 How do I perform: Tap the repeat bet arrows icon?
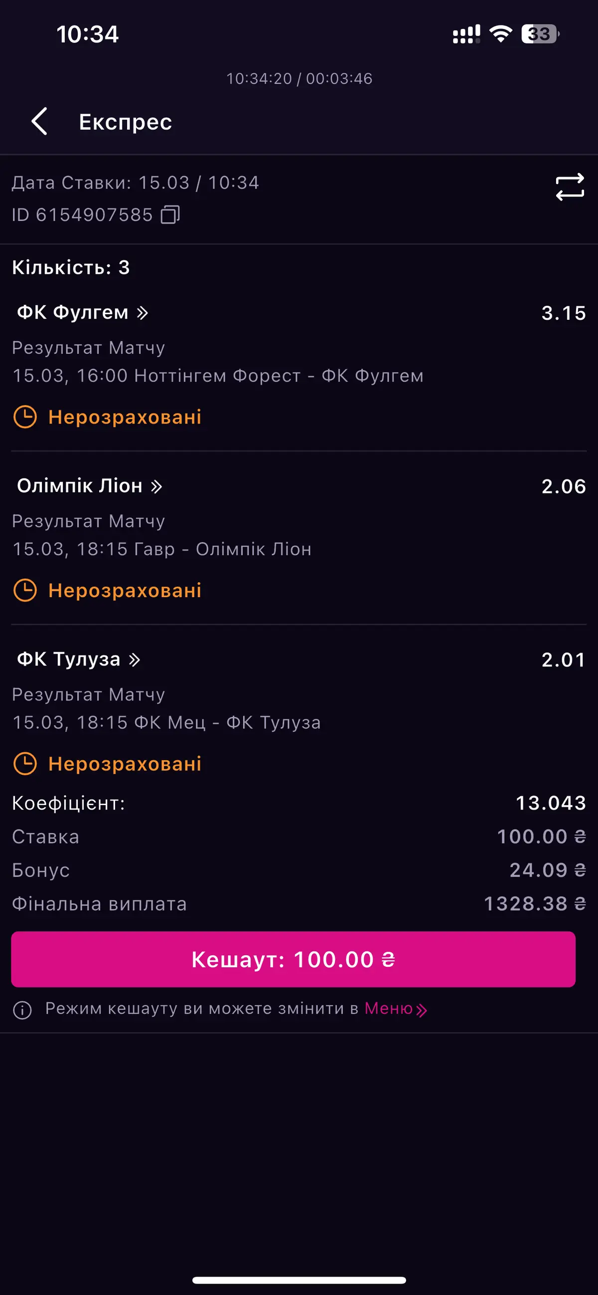570,187
